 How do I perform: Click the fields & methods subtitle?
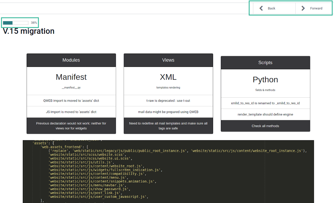click(265, 90)
